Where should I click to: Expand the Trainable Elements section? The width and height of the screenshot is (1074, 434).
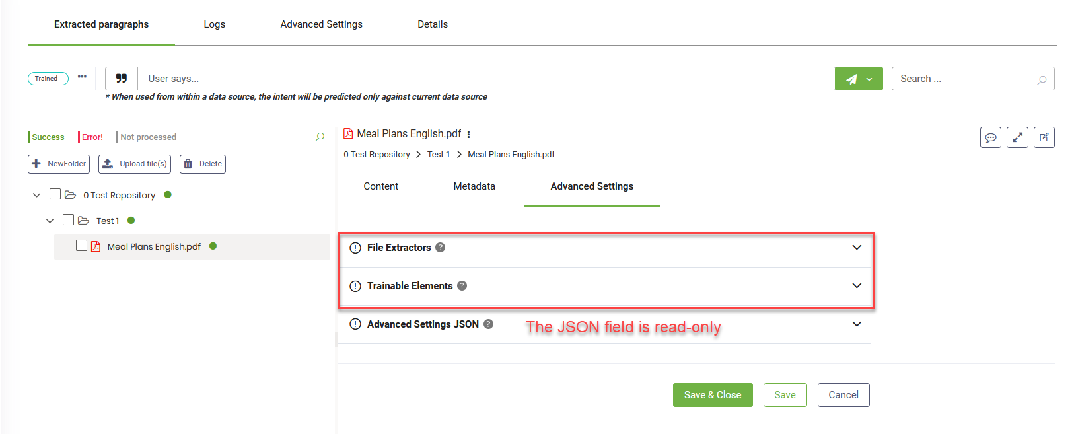tap(857, 286)
